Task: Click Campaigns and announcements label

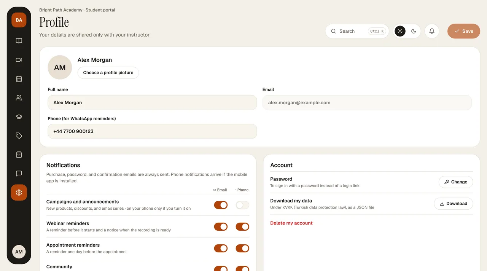Action: (83, 202)
